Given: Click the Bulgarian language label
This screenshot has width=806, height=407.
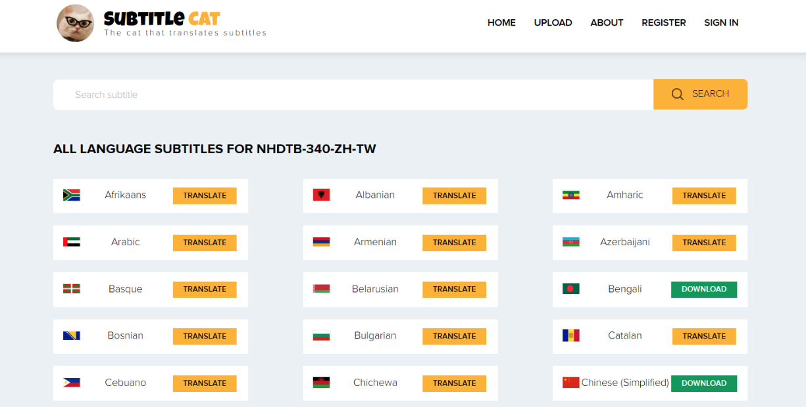Looking at the screenshot, I should [375, 335].
